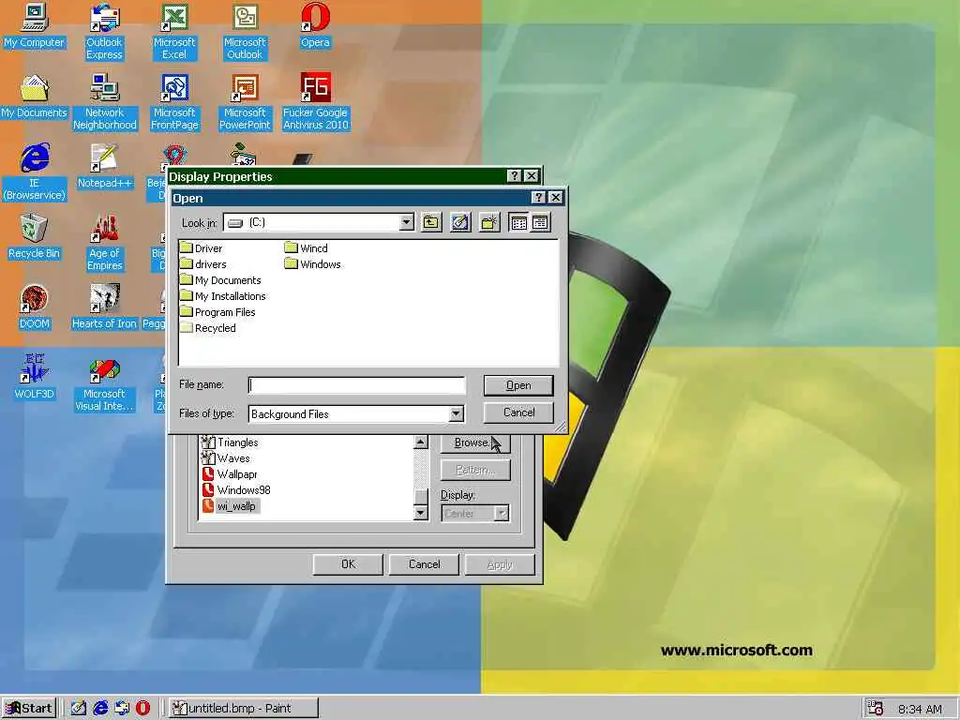Click the Recycle Bin desktop icon
960x720 pixels.
35,236
